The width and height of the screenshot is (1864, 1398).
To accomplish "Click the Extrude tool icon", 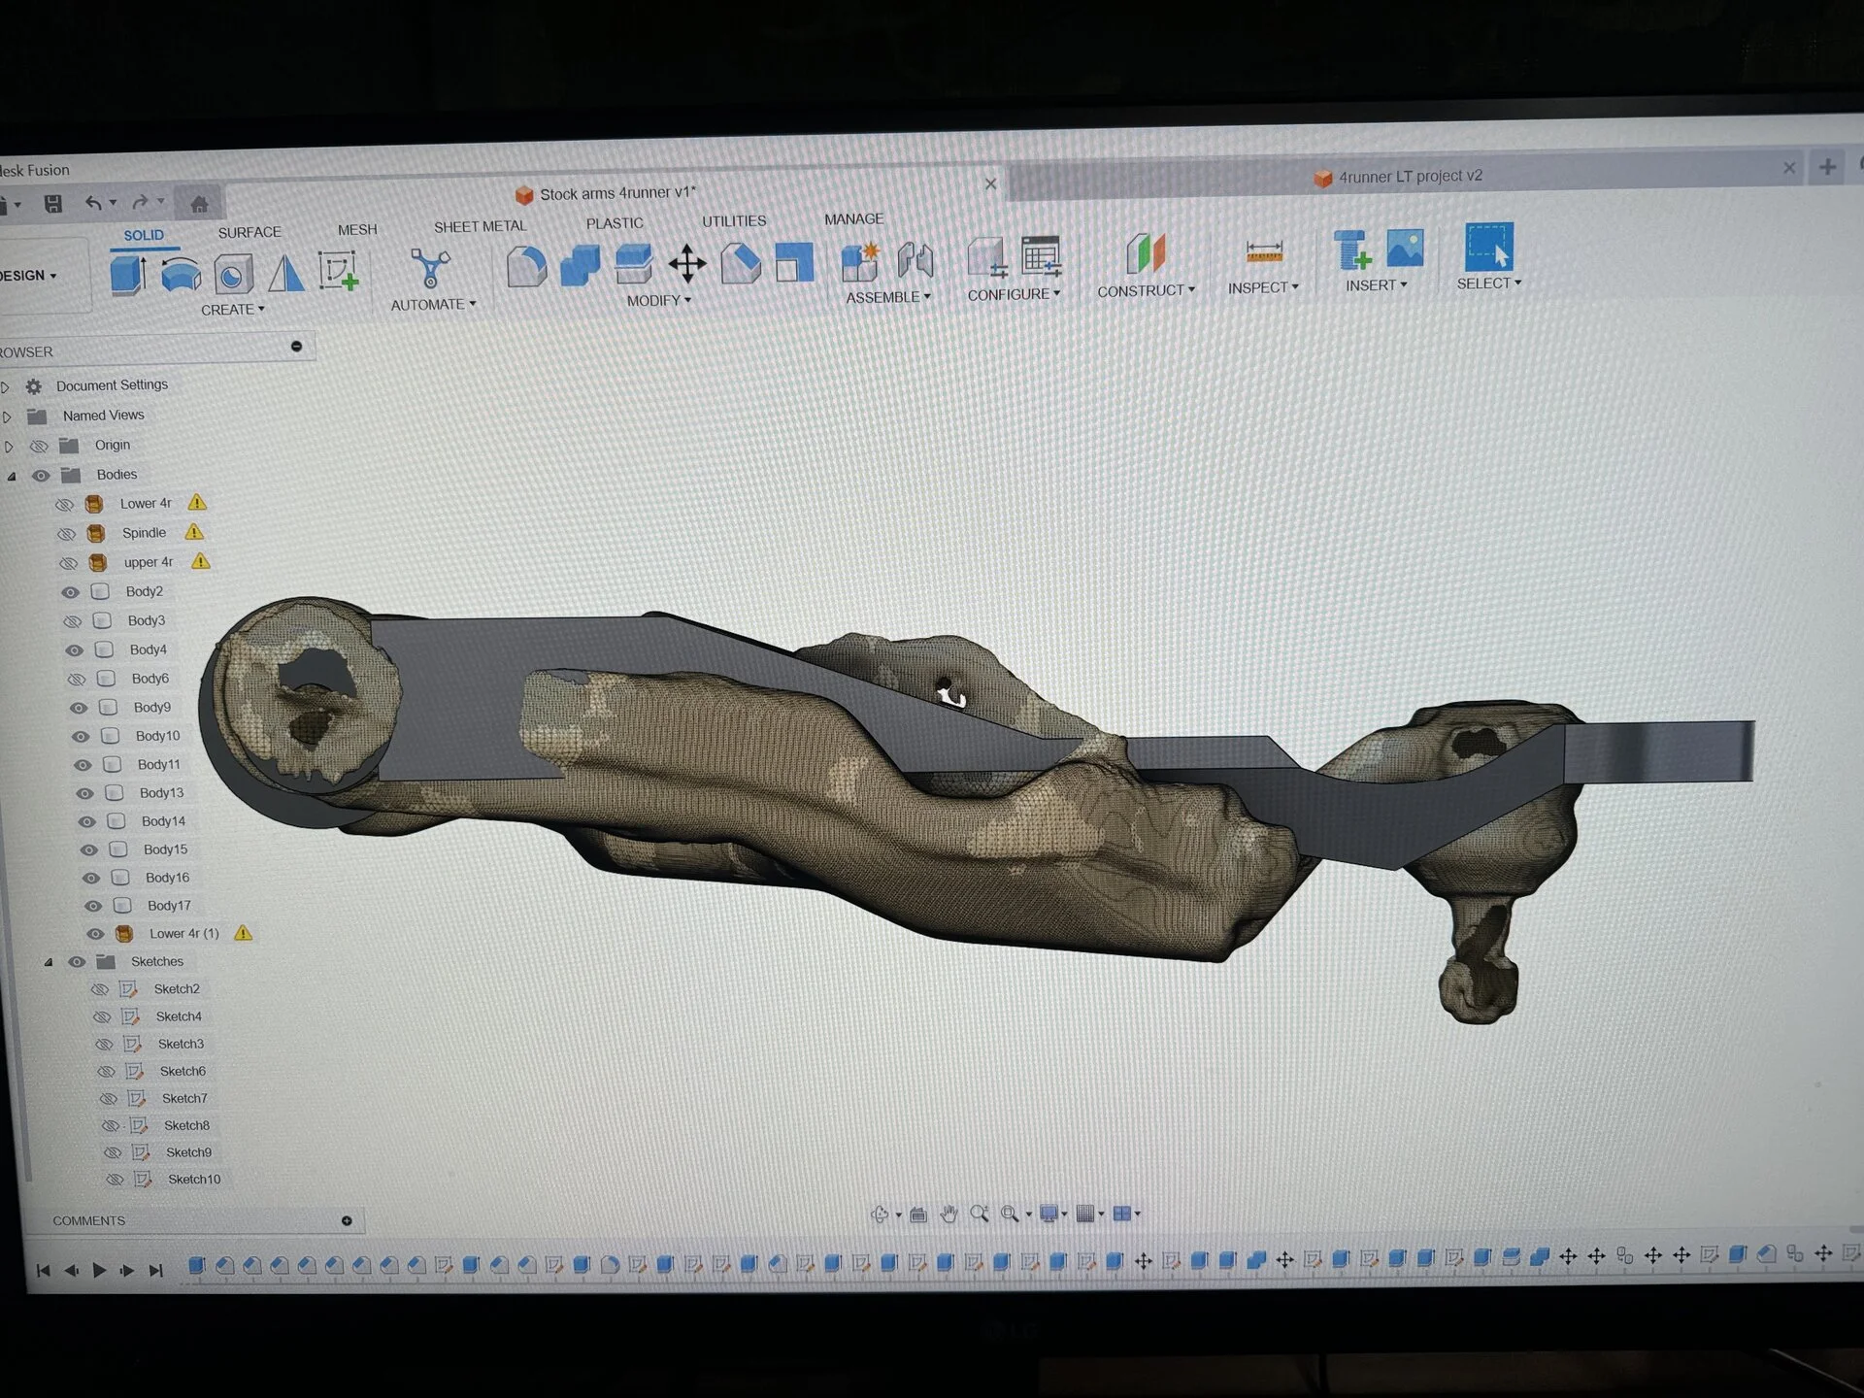I will click(127, 275).
